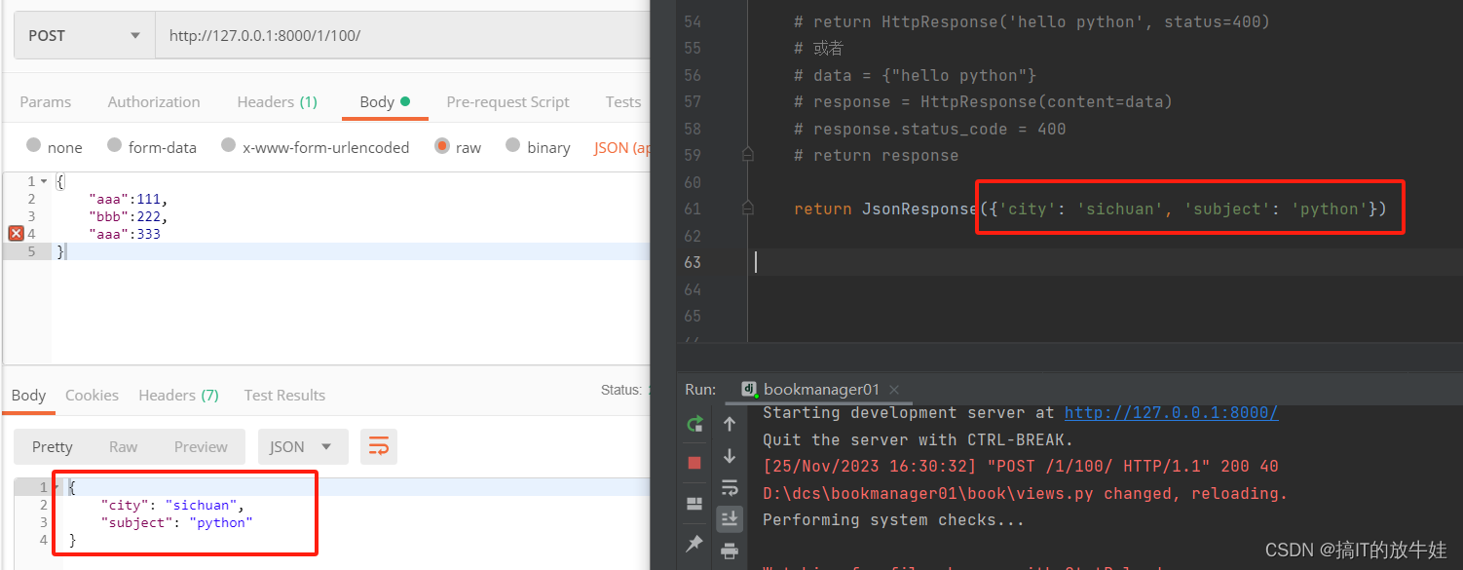Toggle scroll to end in Run console
The image size is (1463, 570).
pos(730,519)
